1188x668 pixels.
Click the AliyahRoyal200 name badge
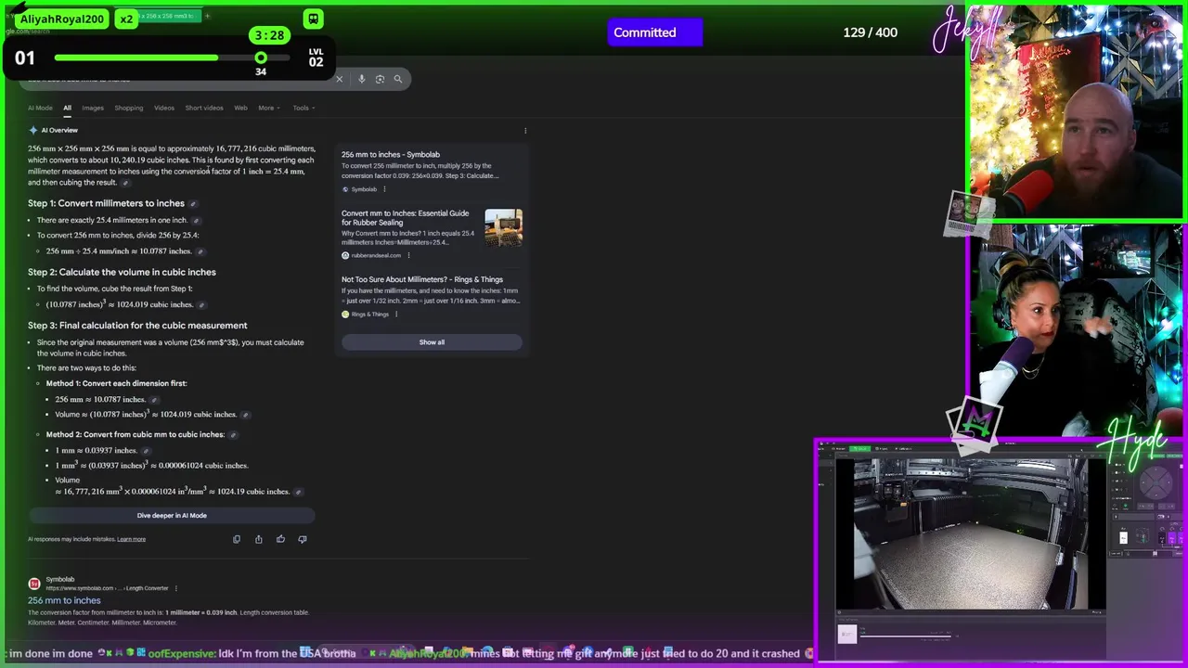(62, 19)
